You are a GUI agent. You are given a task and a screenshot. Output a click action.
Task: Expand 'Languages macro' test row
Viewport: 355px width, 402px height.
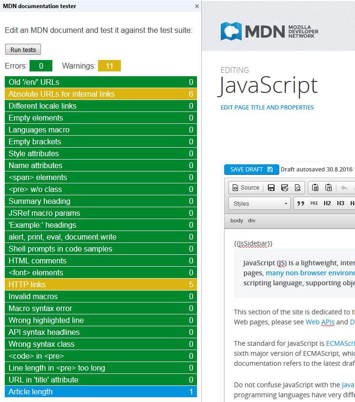click(101, 130)
